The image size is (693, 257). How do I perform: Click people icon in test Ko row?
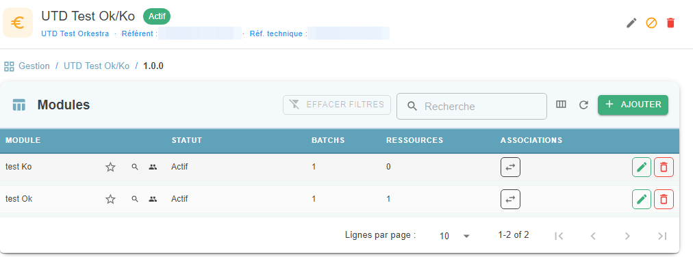[x=153, y=167]
